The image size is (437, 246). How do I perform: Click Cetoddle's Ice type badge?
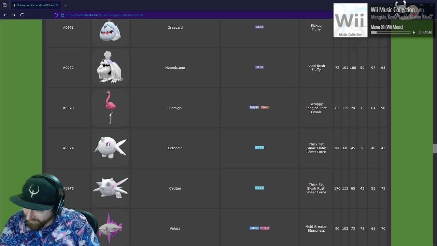click(259, 148)
